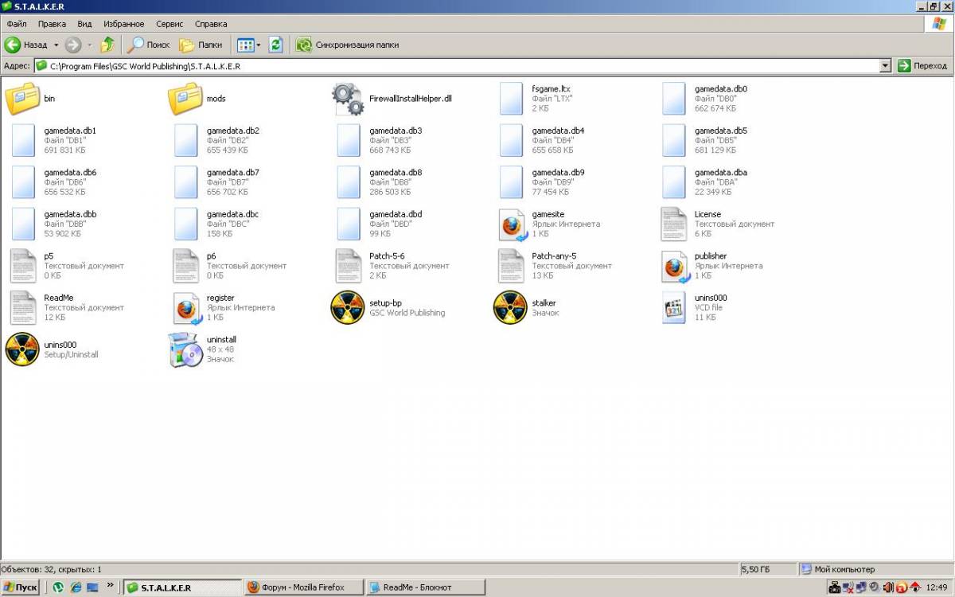Screen dimensions: 955x597
Task: Open the Избранное menu
Action: coord(124,24)
